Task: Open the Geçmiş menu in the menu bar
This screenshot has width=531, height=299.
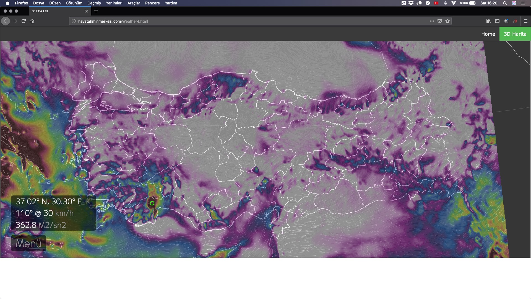Action: click(94, 3)
